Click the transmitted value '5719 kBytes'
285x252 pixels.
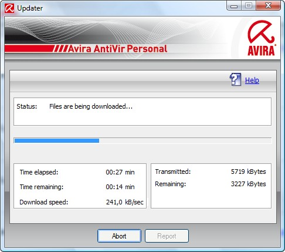(x=249, y=172)
